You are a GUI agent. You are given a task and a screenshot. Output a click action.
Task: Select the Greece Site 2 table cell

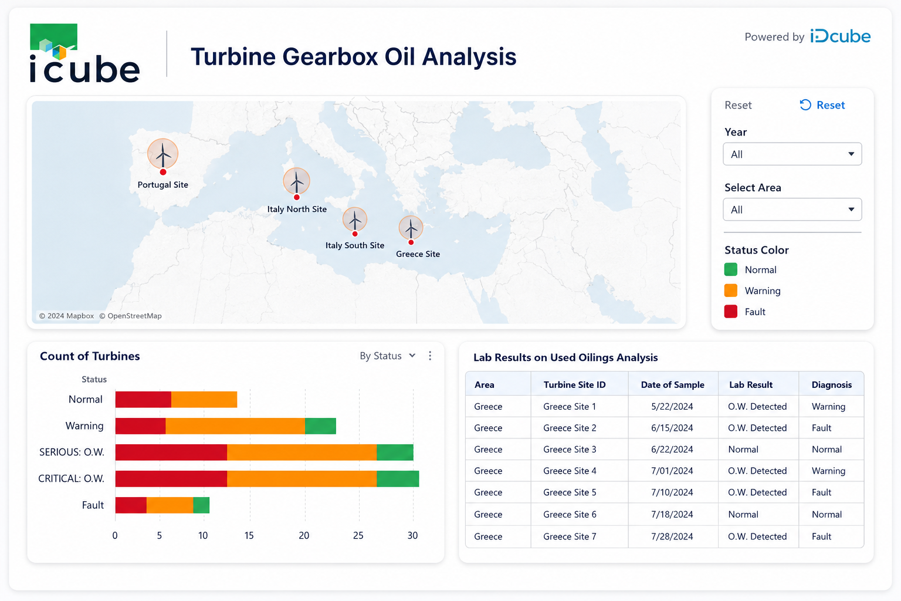point(580,428)
